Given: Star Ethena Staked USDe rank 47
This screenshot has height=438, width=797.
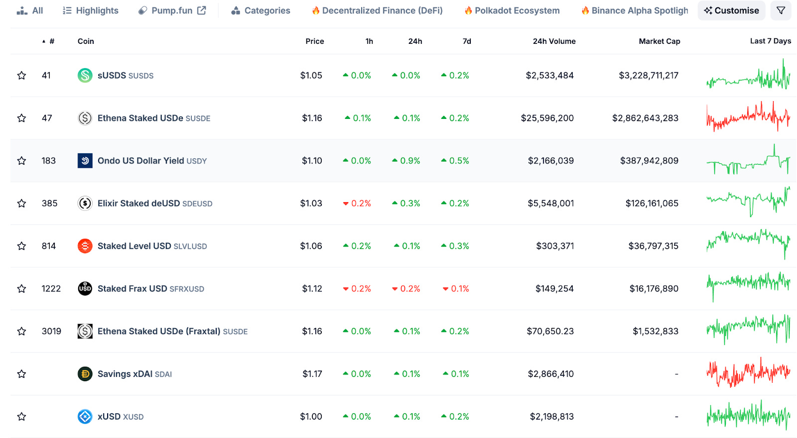Looking at the screenshot, I should [x=21, y=118].
